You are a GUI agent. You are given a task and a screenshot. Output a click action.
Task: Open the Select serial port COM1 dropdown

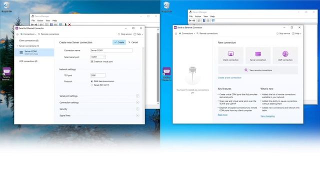(98, 57)
